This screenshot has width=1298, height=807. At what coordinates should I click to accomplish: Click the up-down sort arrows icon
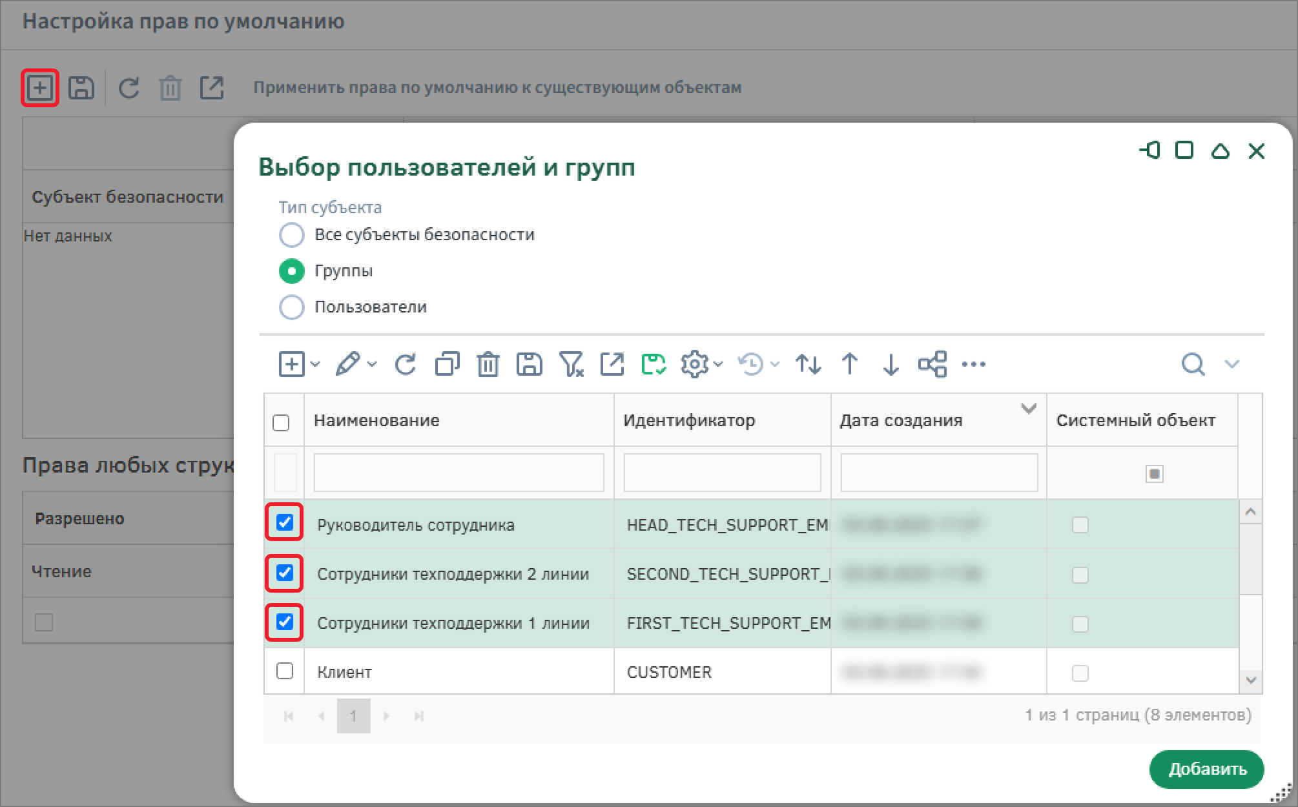[x=809, y=364]
